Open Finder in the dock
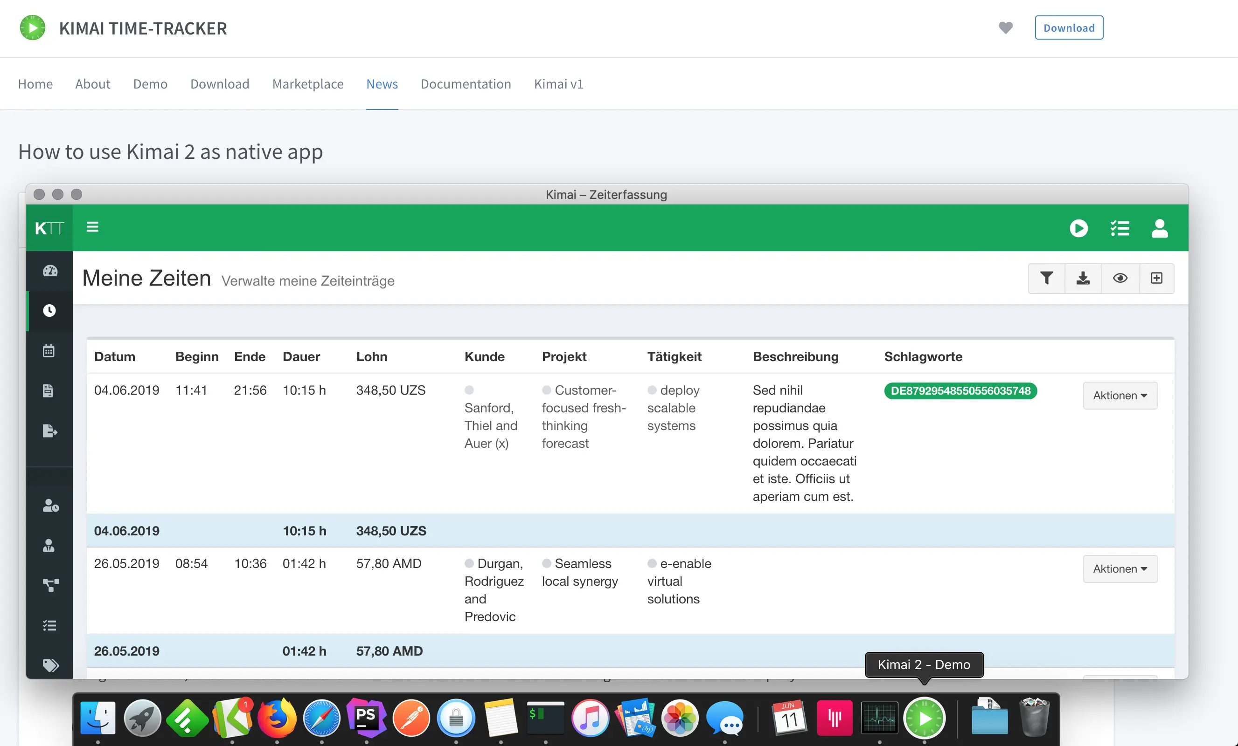The height and width of the screenshot is (746, 1238). point(97,718)
